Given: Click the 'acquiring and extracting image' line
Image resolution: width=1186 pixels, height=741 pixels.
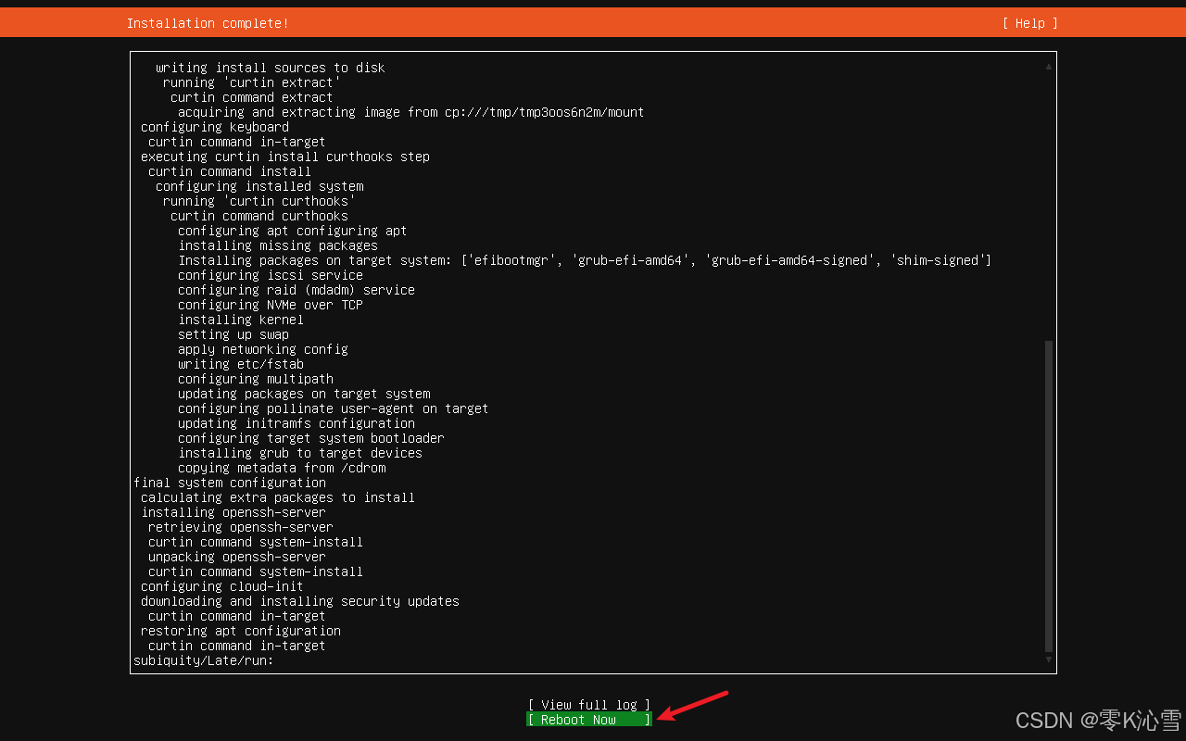Looking at the screenshot, I should (x=411, y=112).
